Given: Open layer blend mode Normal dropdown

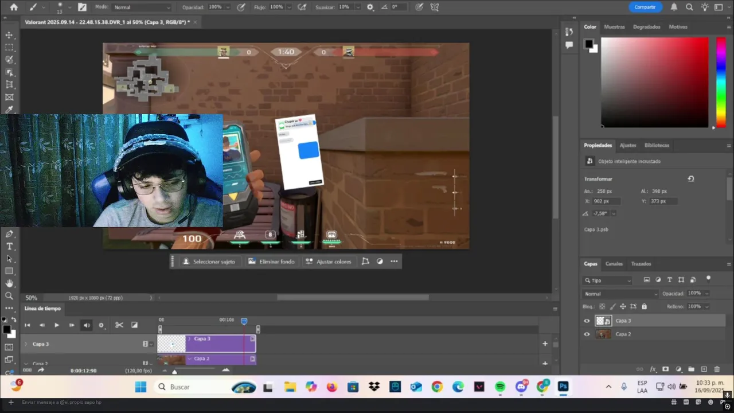Looking at the screenshot, I should [x=619, y=294].
